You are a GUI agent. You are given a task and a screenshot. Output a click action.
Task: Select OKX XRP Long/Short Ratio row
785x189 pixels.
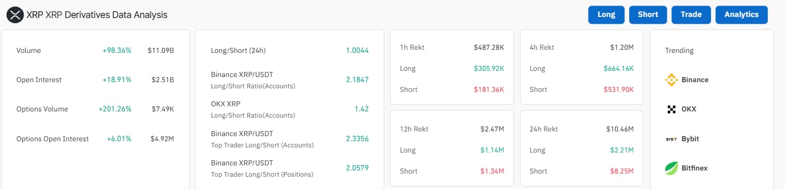(290, 109)
